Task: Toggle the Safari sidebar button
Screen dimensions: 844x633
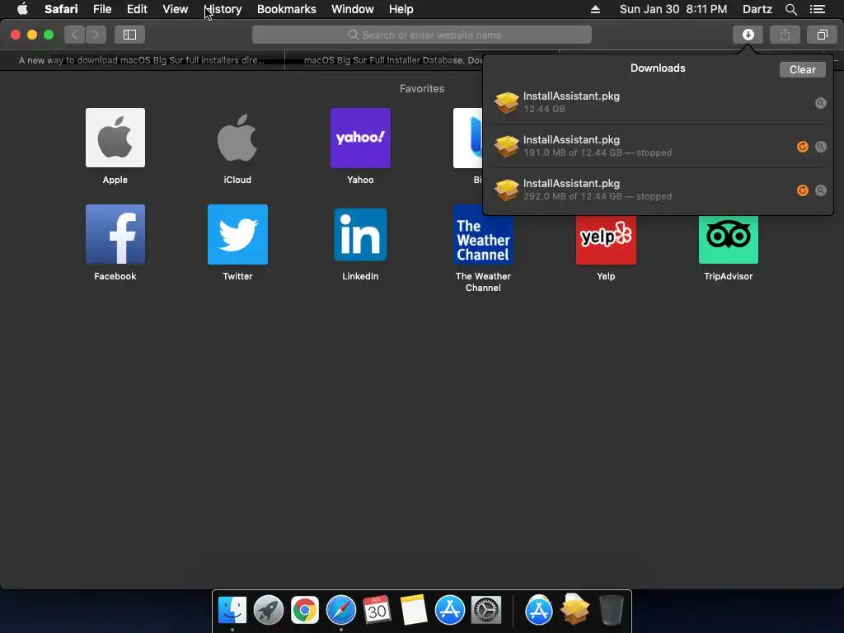Action: tap(129, 35)
